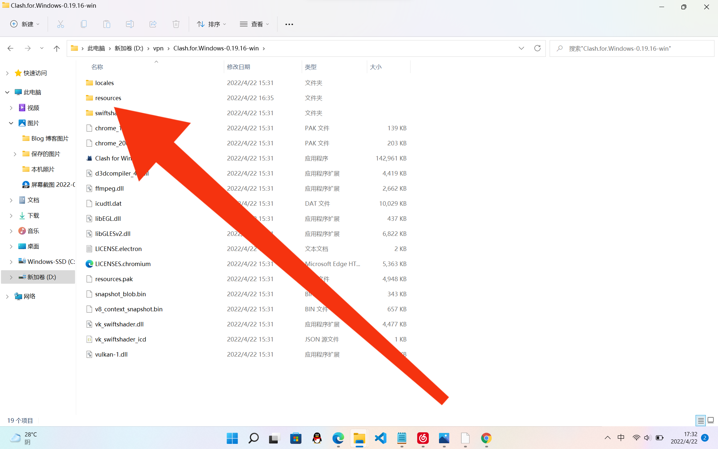This screenshot has width=718, height=449.
Task: Open the three-dots more options menu
Action: pos(289,24)
